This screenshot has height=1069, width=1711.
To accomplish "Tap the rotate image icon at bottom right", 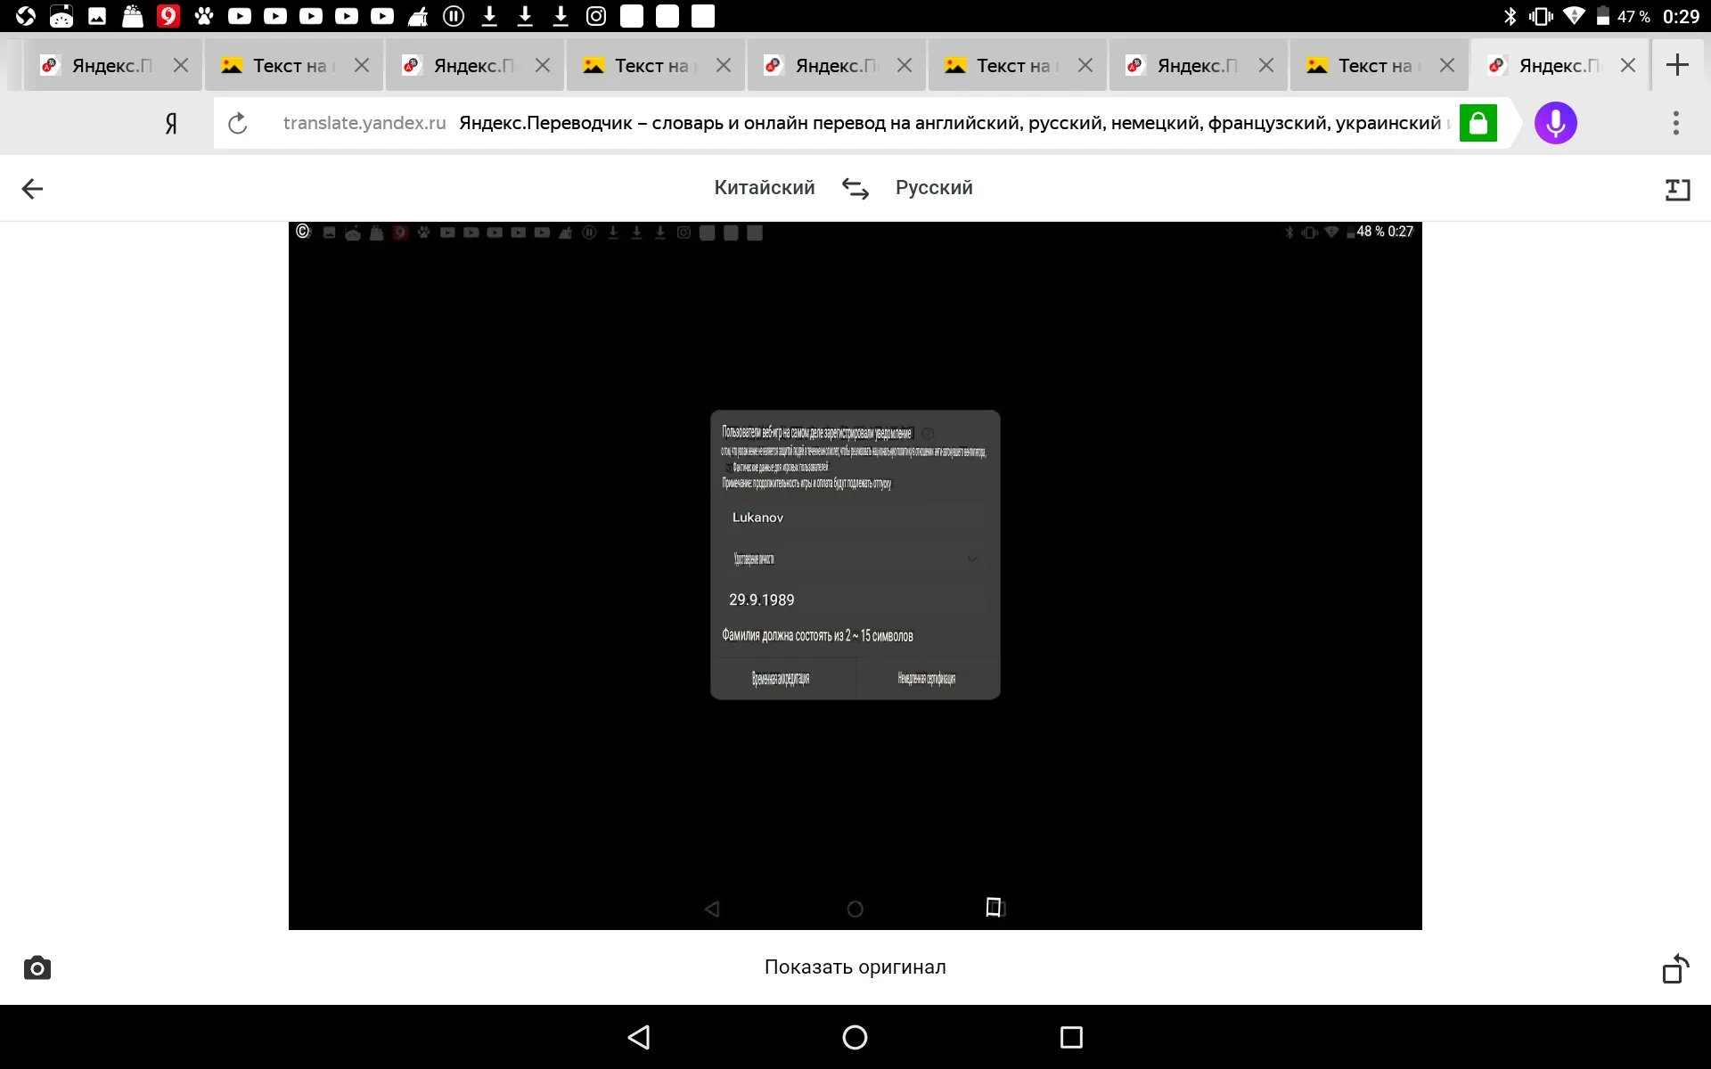I will coord(1675,967).
